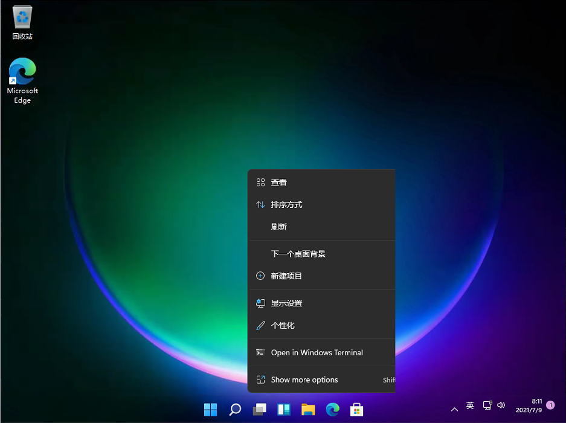Open Windows Search from the taskbar

pos(234,409)
